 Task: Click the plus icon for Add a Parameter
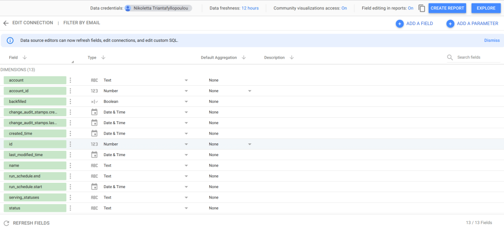coord(450,24)
